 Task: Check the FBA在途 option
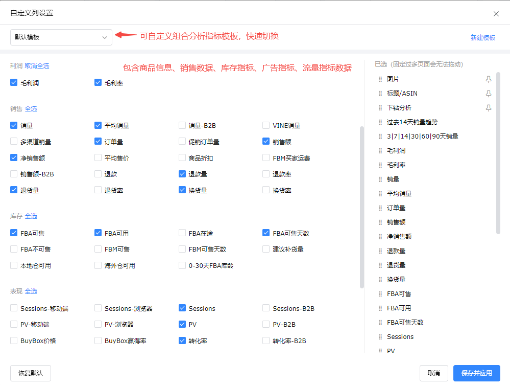(x=182, y=233)
